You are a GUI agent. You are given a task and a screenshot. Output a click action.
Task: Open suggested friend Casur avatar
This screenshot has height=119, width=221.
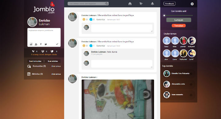[x=167, y=41]
